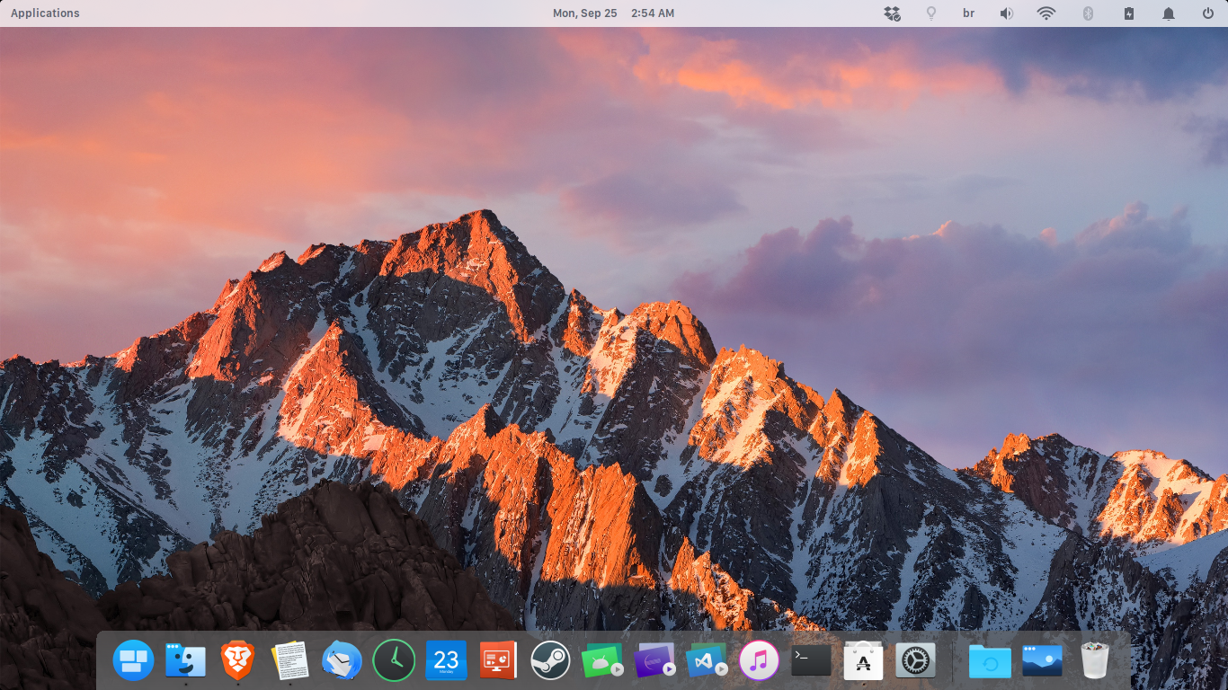The width and height of the screenshot is (1228, 690).
Task: Open the Calendar app showing 23
Action: pyautogui.click(x=446, y=660)
